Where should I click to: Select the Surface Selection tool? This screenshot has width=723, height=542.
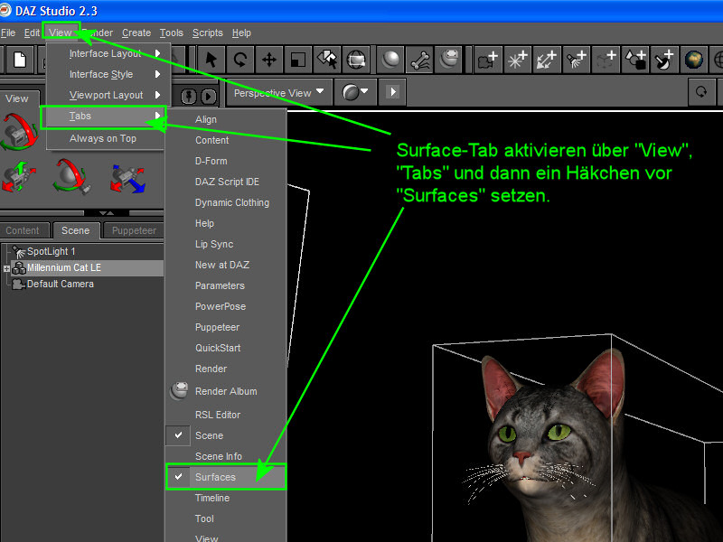click(327, 60)
